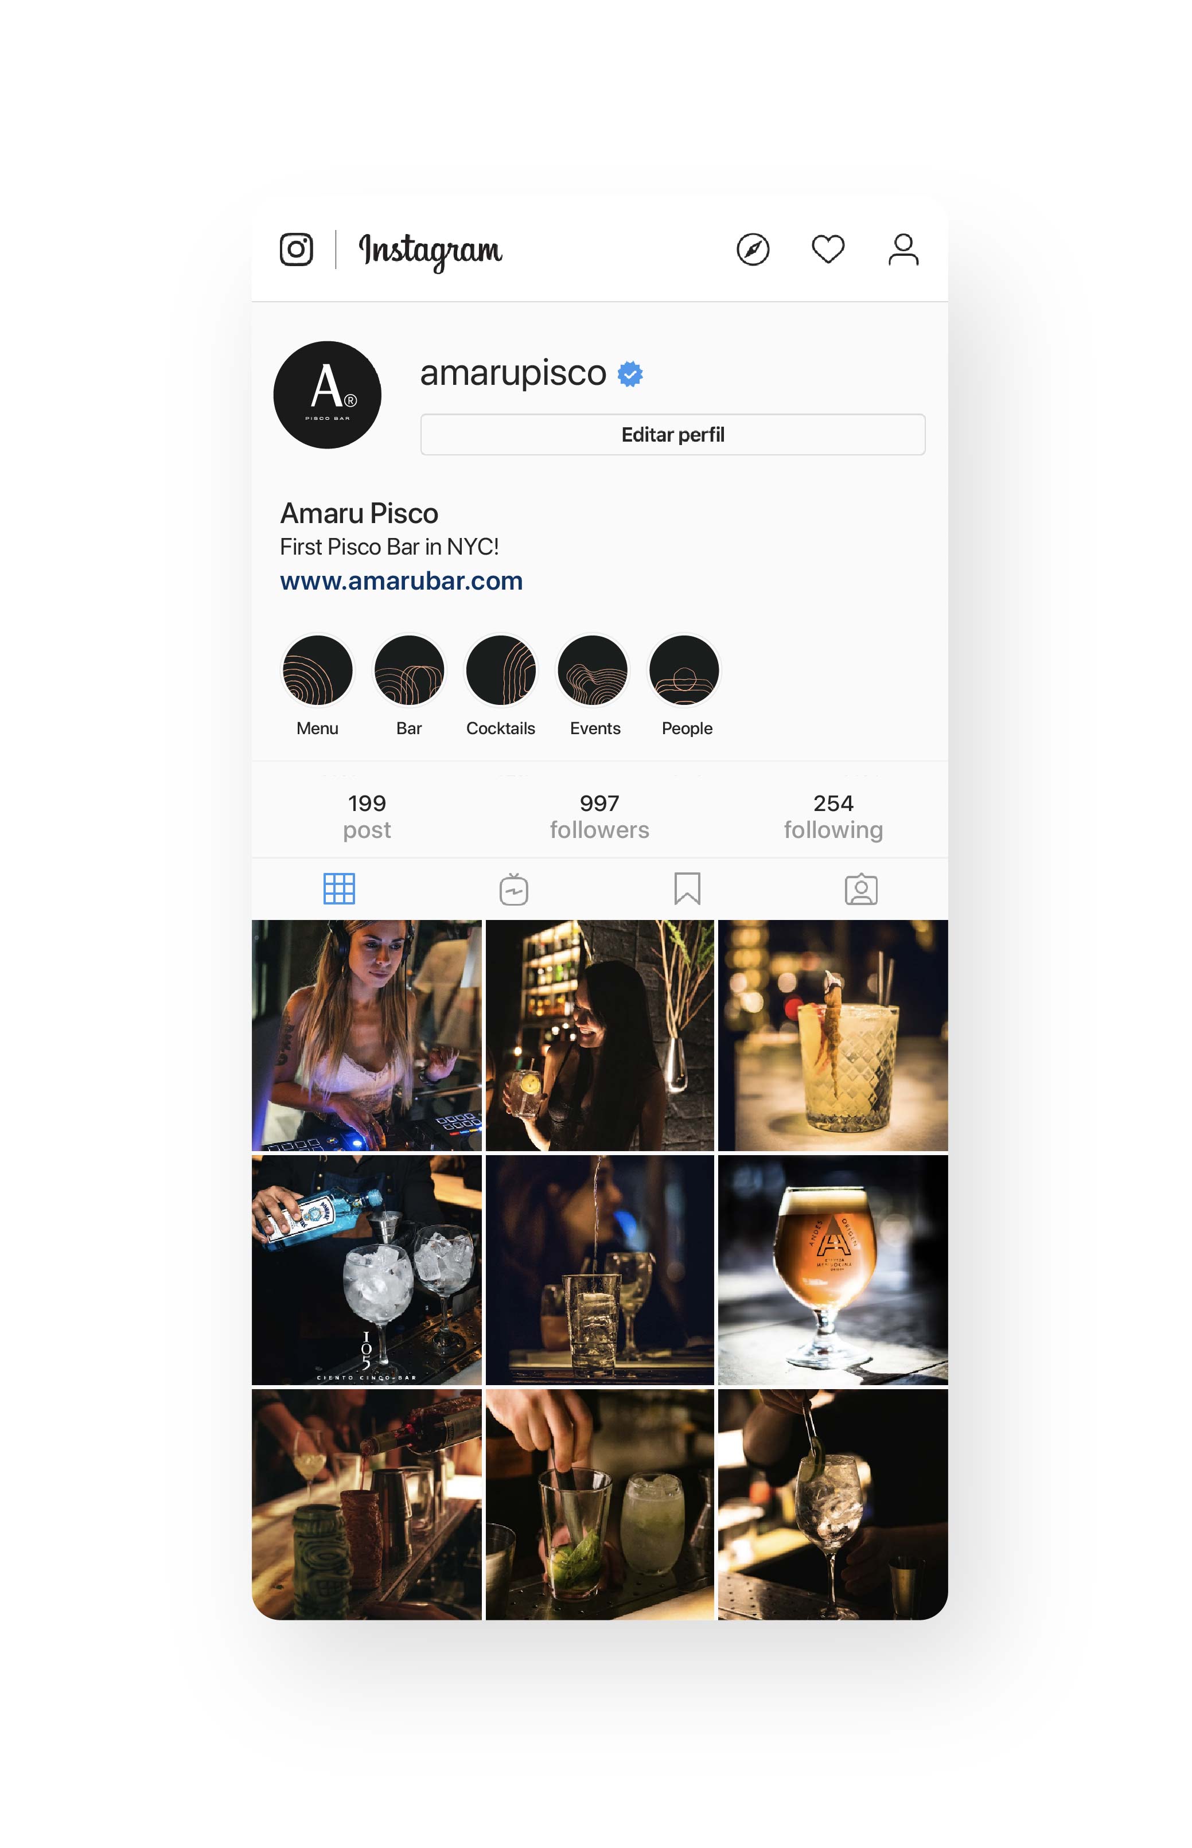The width and height of the screenshot is (1192, 1848).
Task: Switch to the IGTV tab
Action: click(513, 888)
